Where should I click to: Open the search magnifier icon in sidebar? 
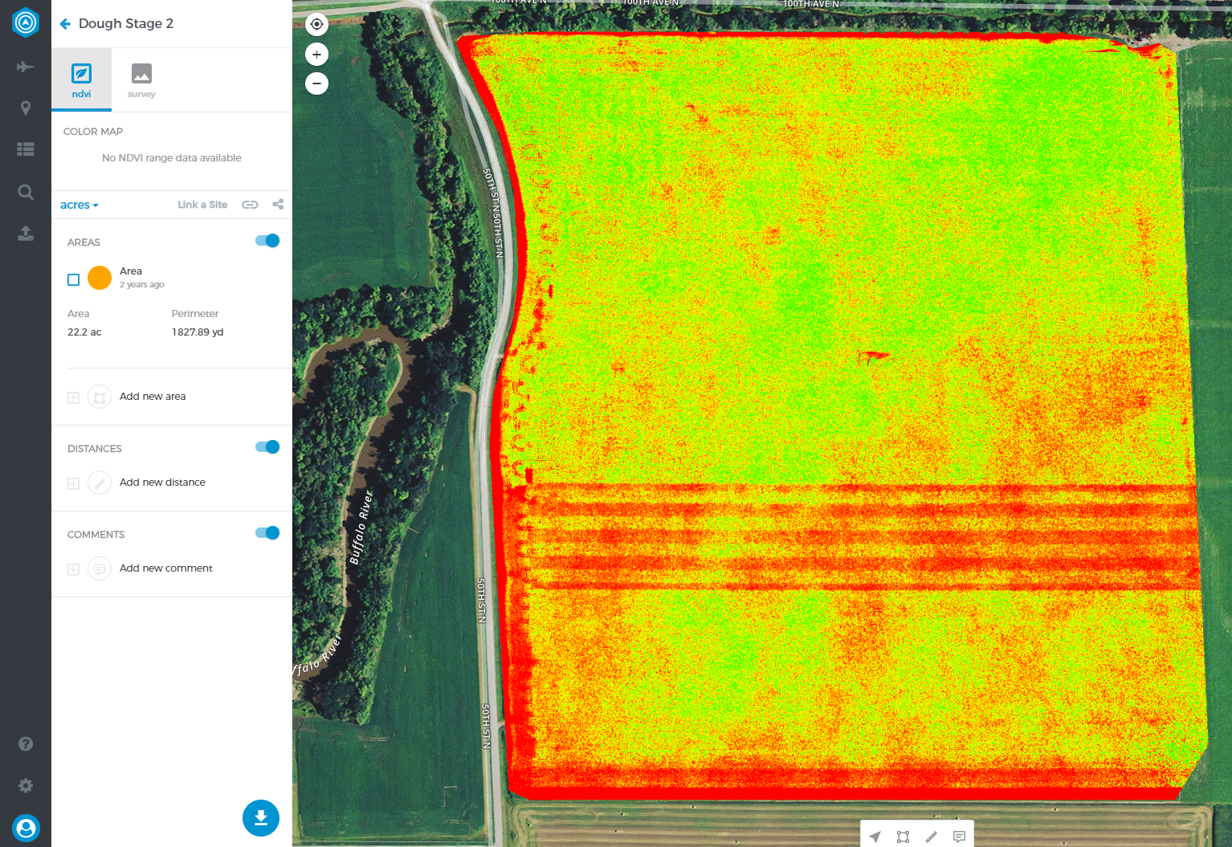26,192
